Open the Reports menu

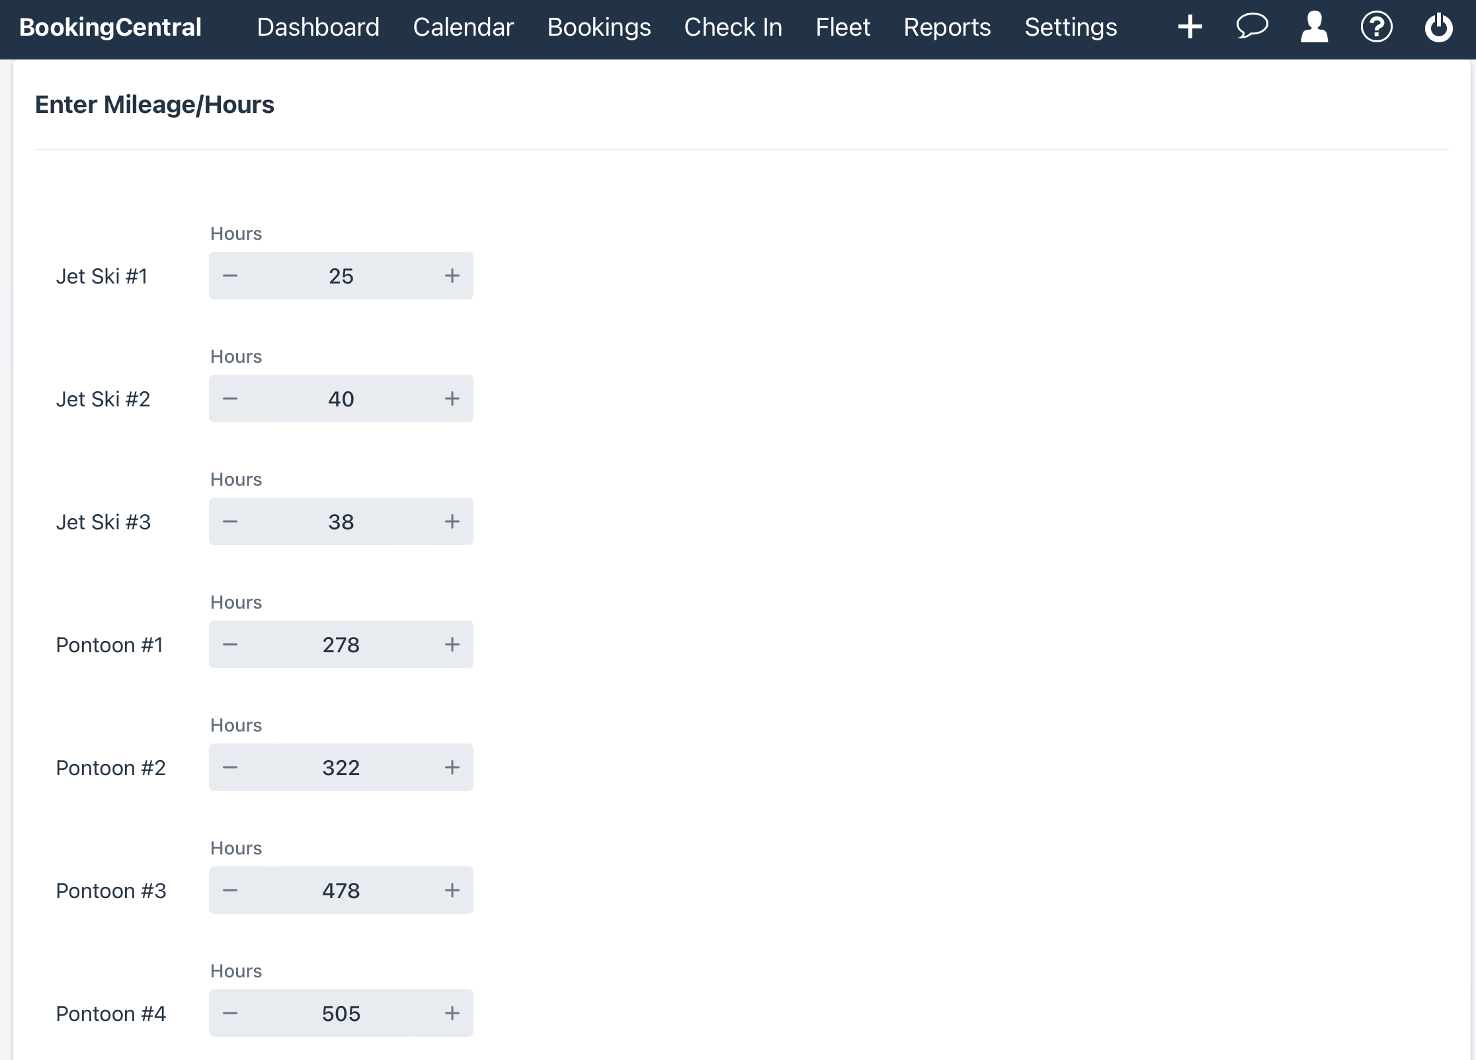(947, 27)
